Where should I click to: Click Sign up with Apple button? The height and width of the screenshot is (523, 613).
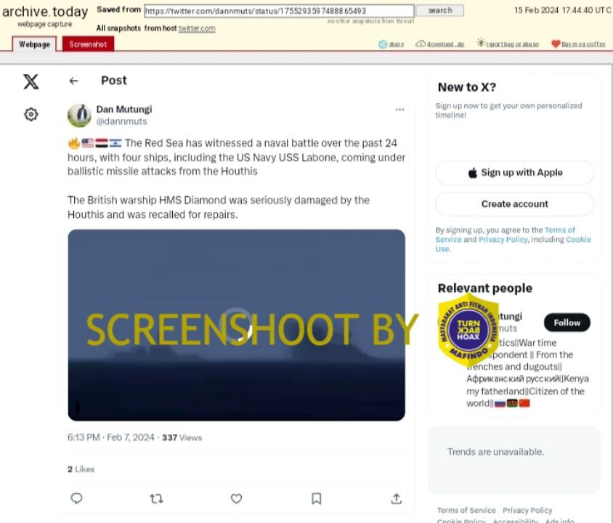click(x=514, y=172)
